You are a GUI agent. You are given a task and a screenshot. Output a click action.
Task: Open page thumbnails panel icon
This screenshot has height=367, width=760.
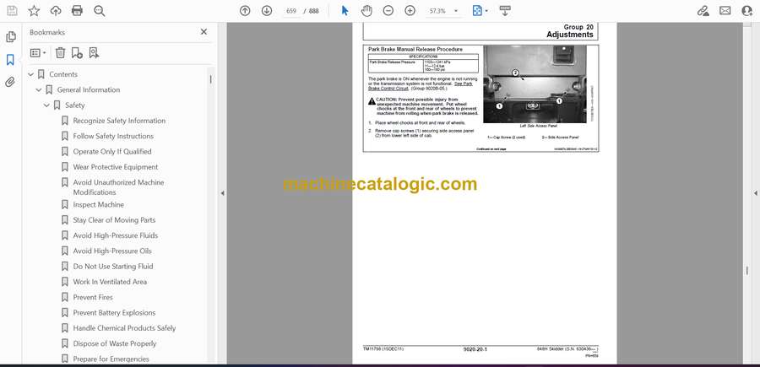click(10, 37)
